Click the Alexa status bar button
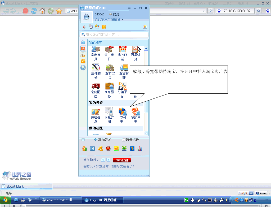271x207 pixels. [261, 193]
